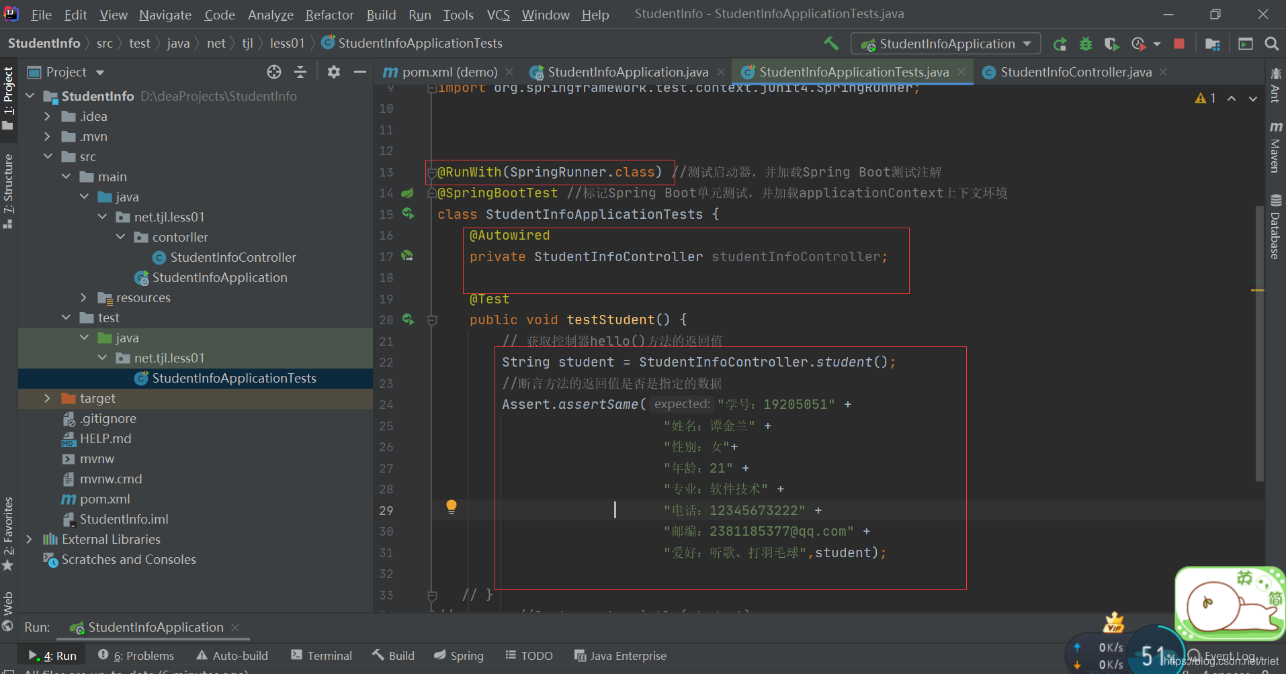Select .gitignore file in project tree
This screenshot has width=1286, height=674.
point(108,418)
